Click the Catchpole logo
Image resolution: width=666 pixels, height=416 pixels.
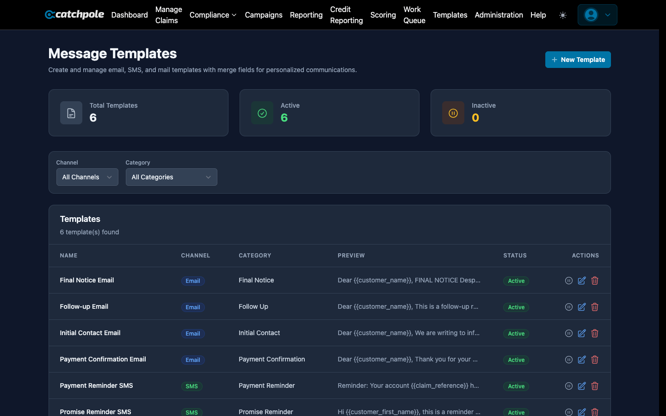[74, 14]
